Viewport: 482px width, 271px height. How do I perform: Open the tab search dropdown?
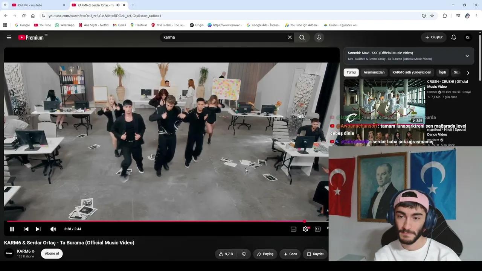click(x=5, y=5)
